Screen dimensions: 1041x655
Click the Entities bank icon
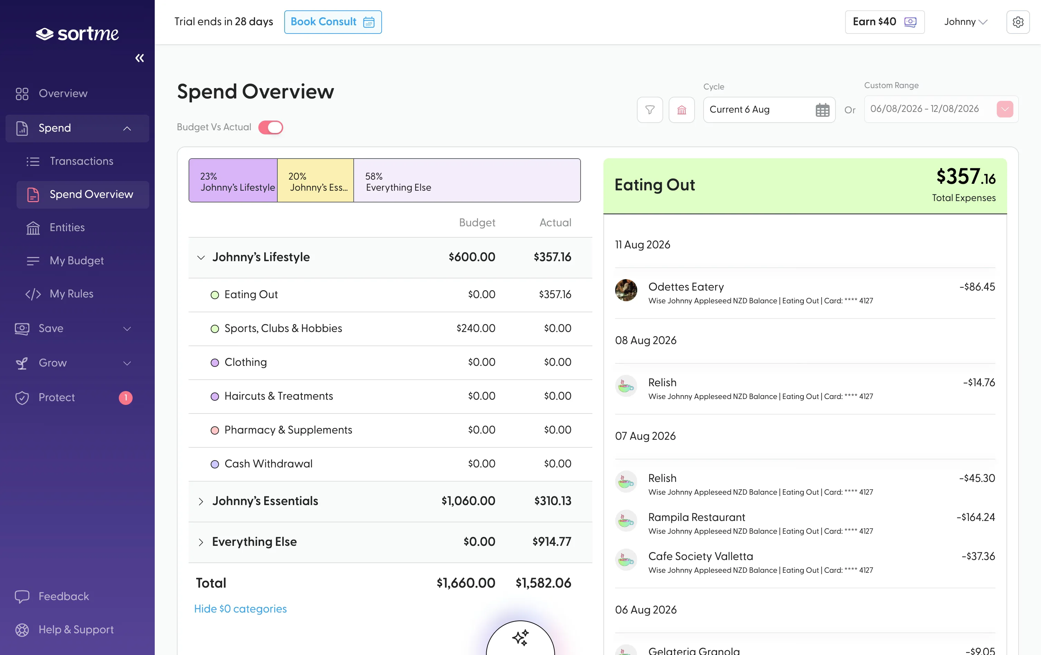(33, 227)
